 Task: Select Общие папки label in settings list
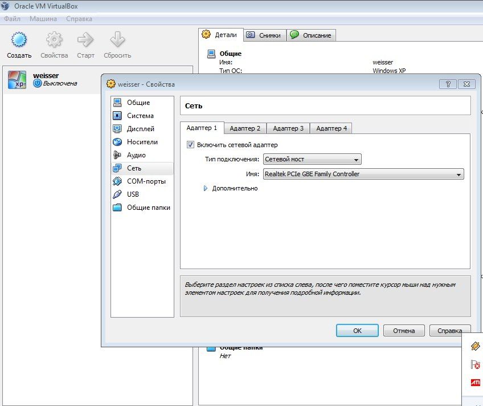(x=149, y=208)
